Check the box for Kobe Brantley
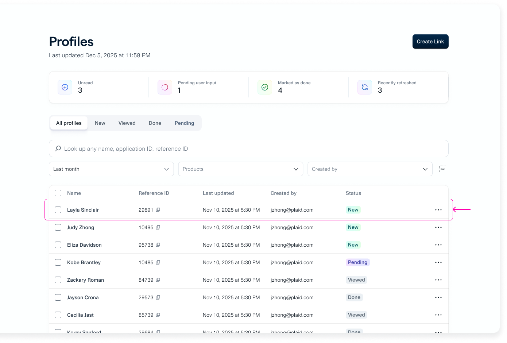Screen dimensions: 507x343 coord(58,262)
